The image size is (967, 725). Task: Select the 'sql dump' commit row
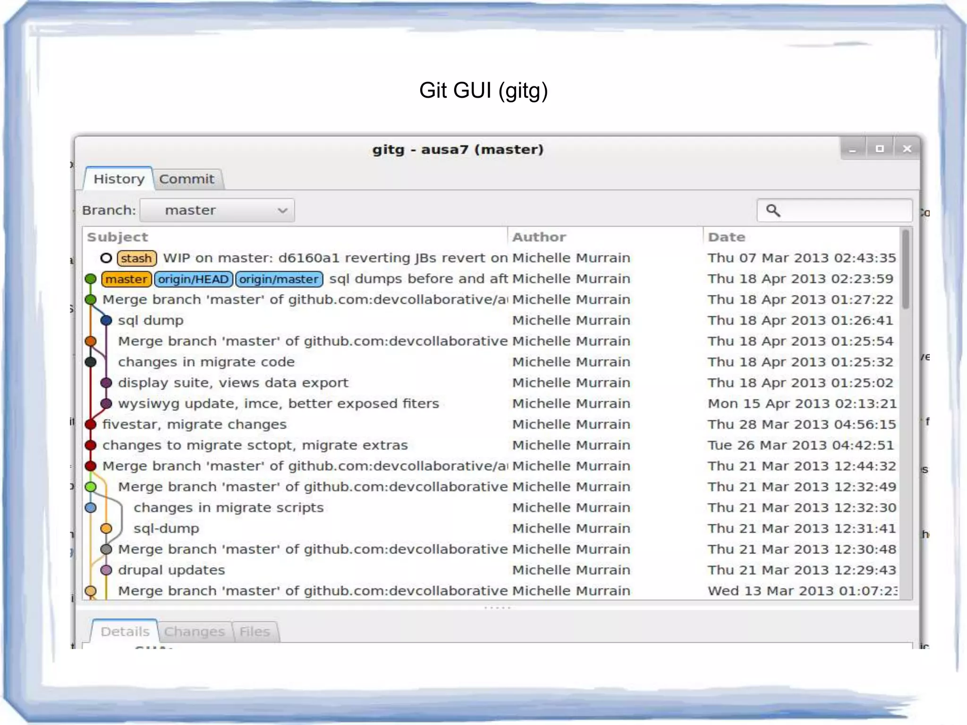491,320
